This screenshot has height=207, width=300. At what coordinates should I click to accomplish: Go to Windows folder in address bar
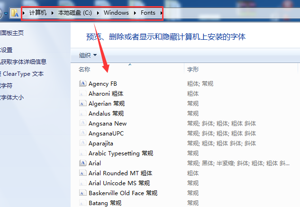pyautogui.click(x=116, y=13)
